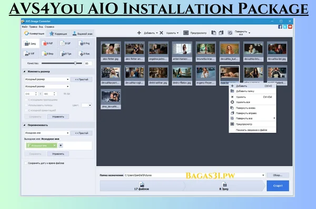
Task: Click the 'Предпросмотр' preview toolbar icon
Action: pyautogui.click(x=186, y=33)
